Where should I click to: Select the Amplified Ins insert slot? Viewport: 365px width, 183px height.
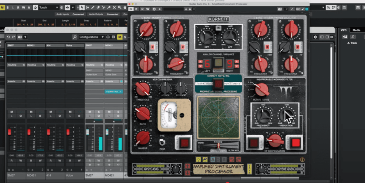[x=114, y=92]
